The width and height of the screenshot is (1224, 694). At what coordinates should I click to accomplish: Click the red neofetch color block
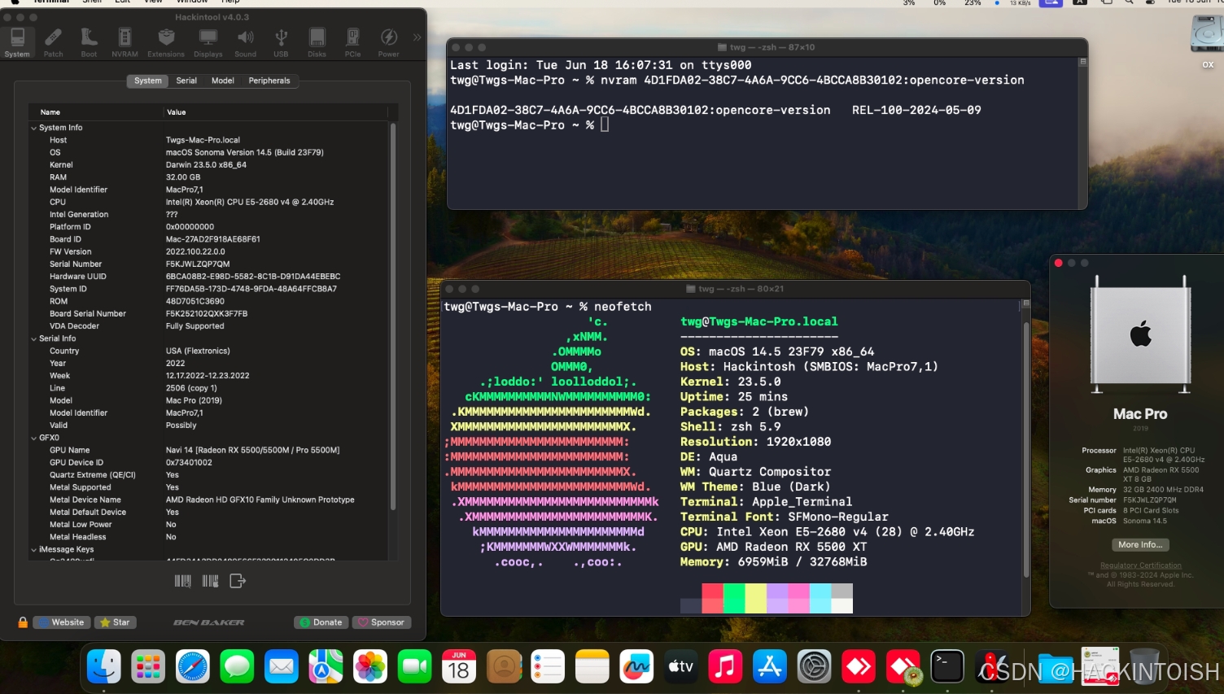coord(712,598)
